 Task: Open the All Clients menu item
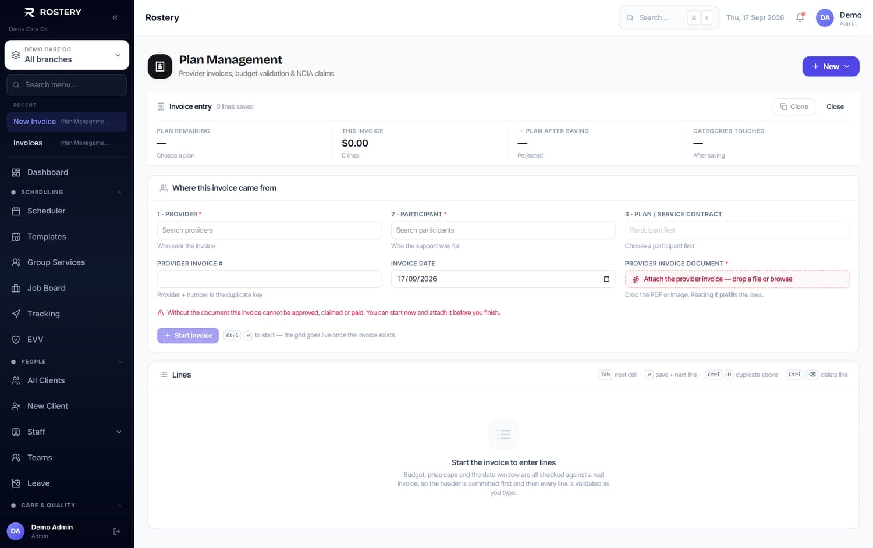tap(67, 380)
